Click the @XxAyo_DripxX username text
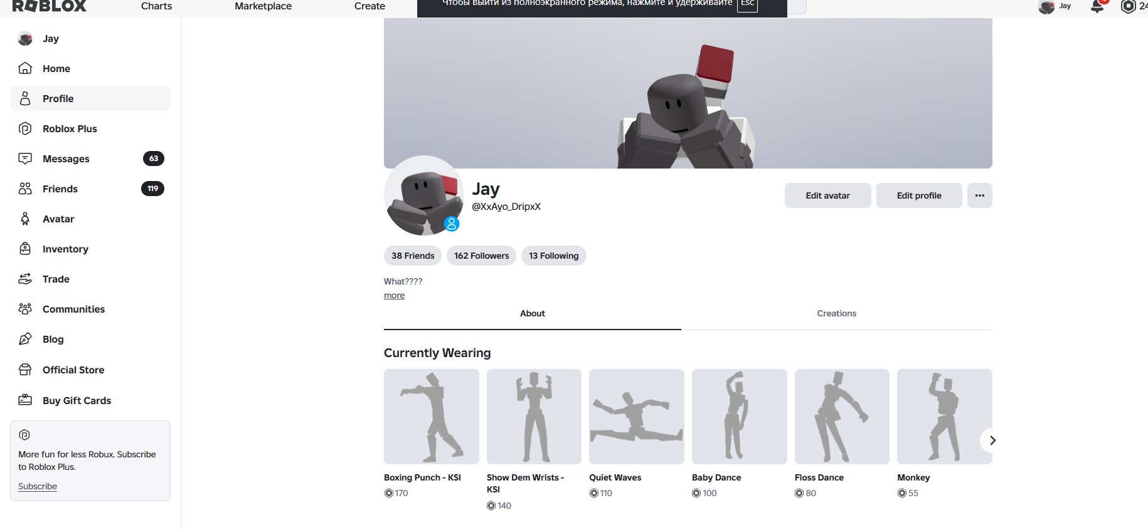The image size is (1148, 530). (506, 207)
